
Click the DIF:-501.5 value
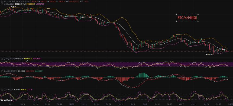[x=21, y=71]
